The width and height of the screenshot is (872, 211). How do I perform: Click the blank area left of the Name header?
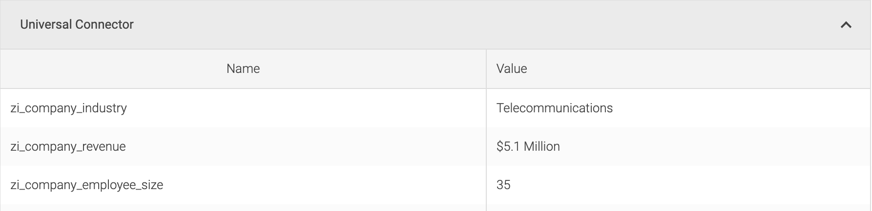pyautogui.click(x=113, y=69)
